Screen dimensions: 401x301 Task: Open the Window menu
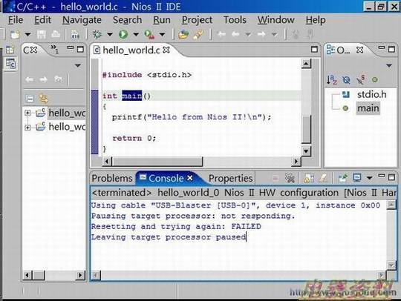[x=276, y=20]
